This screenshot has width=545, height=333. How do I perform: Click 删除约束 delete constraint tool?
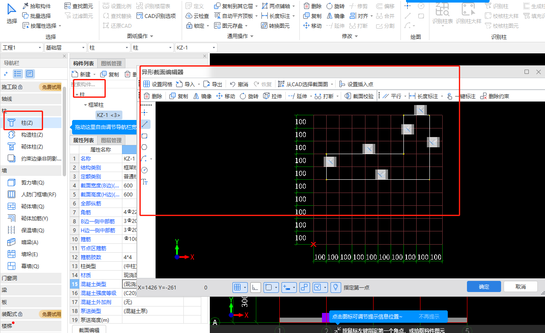pyautogui.click(x=495, y=96)
